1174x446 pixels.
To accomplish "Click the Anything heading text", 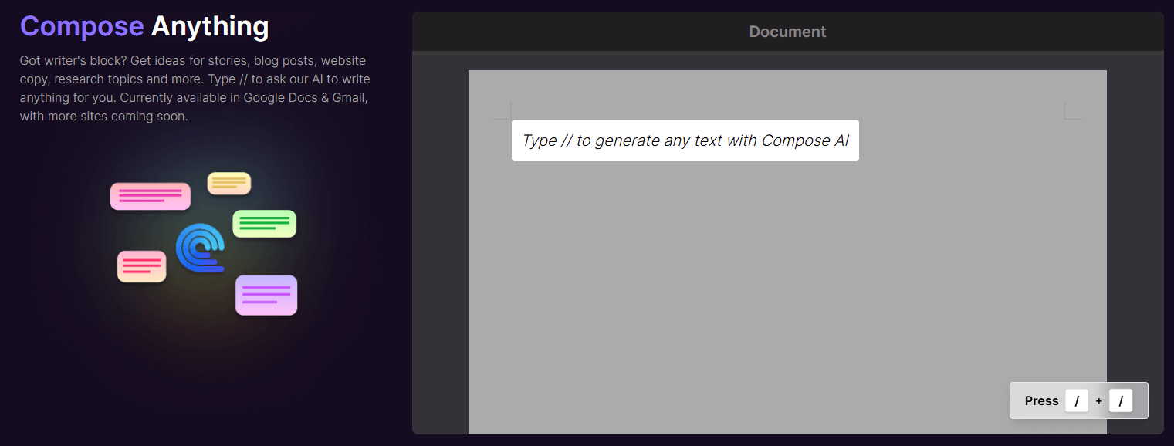I will point(209,25).
